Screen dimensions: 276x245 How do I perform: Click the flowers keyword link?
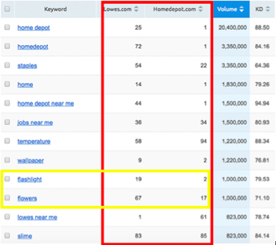click(x=27, y=198)
